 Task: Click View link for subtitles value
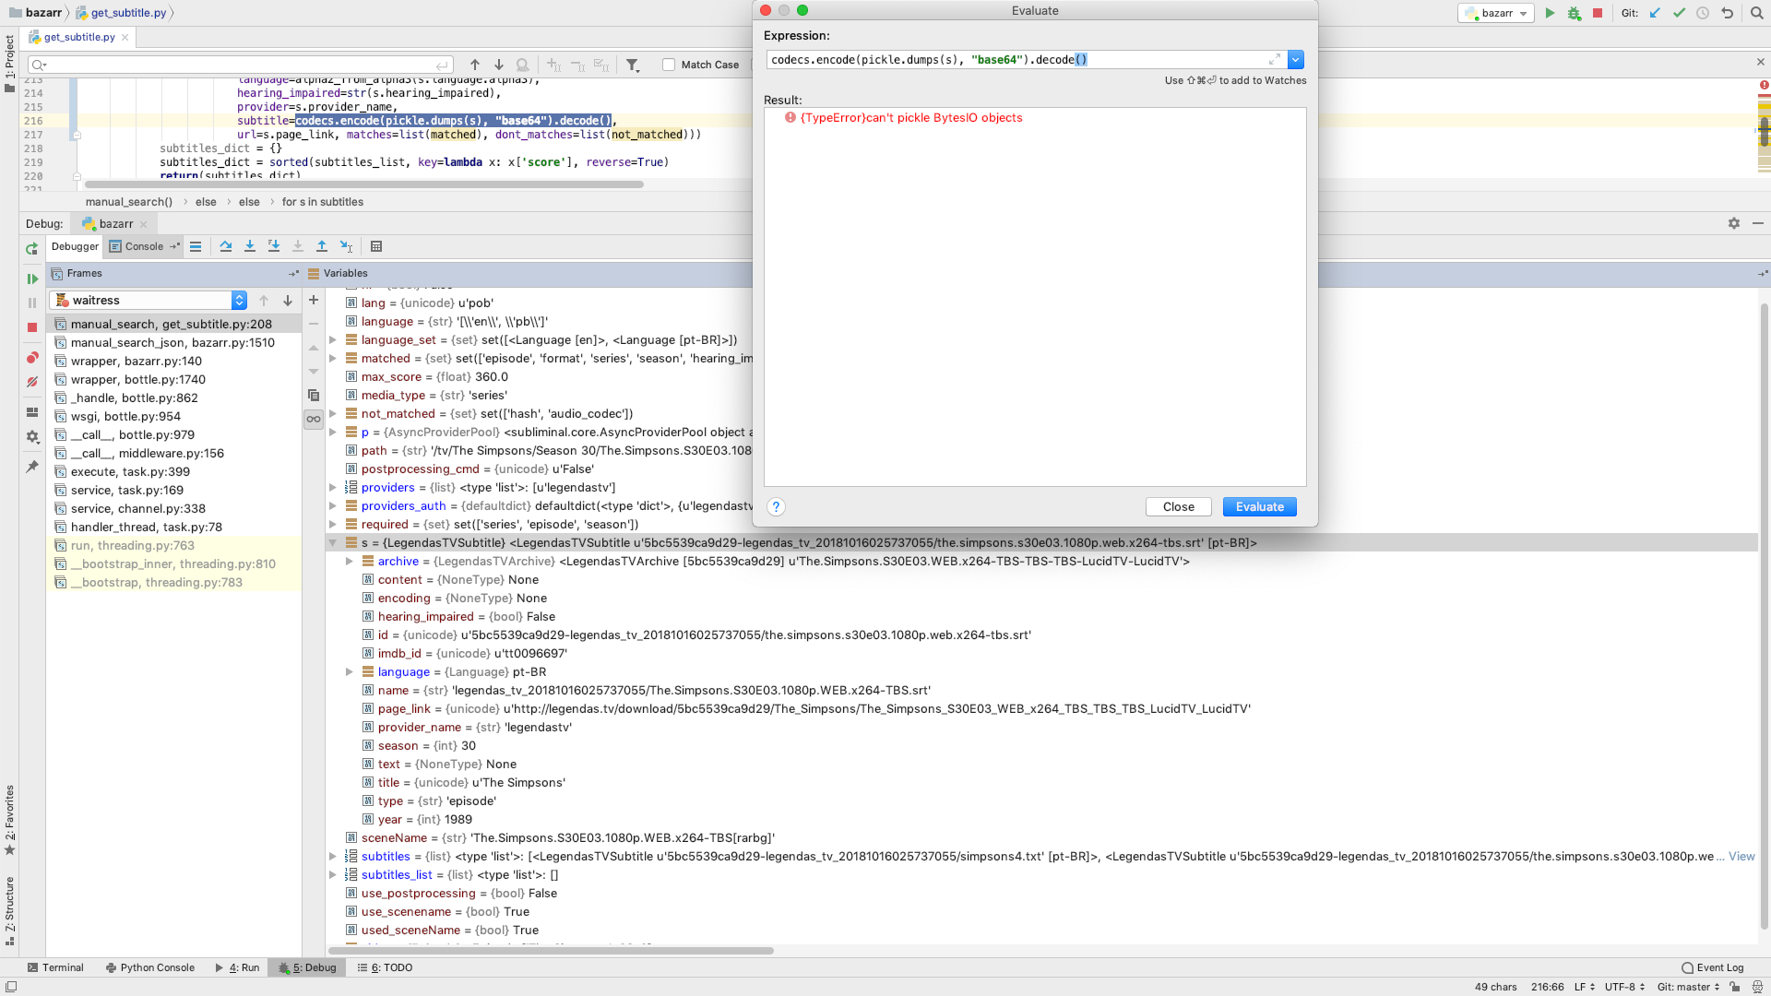[1741, 857]
